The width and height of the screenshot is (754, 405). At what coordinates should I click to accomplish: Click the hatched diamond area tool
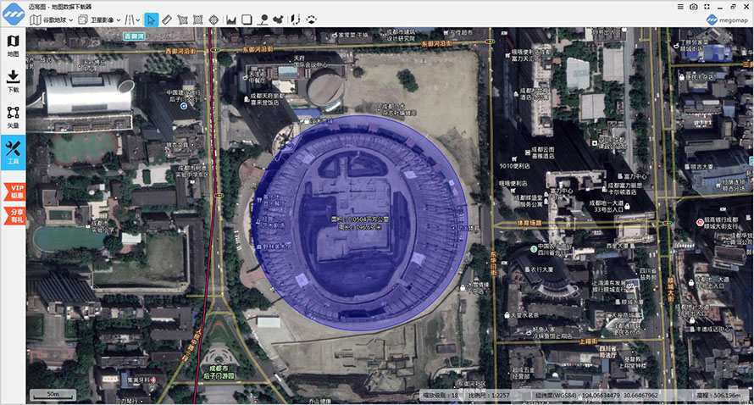pos(214,19)
